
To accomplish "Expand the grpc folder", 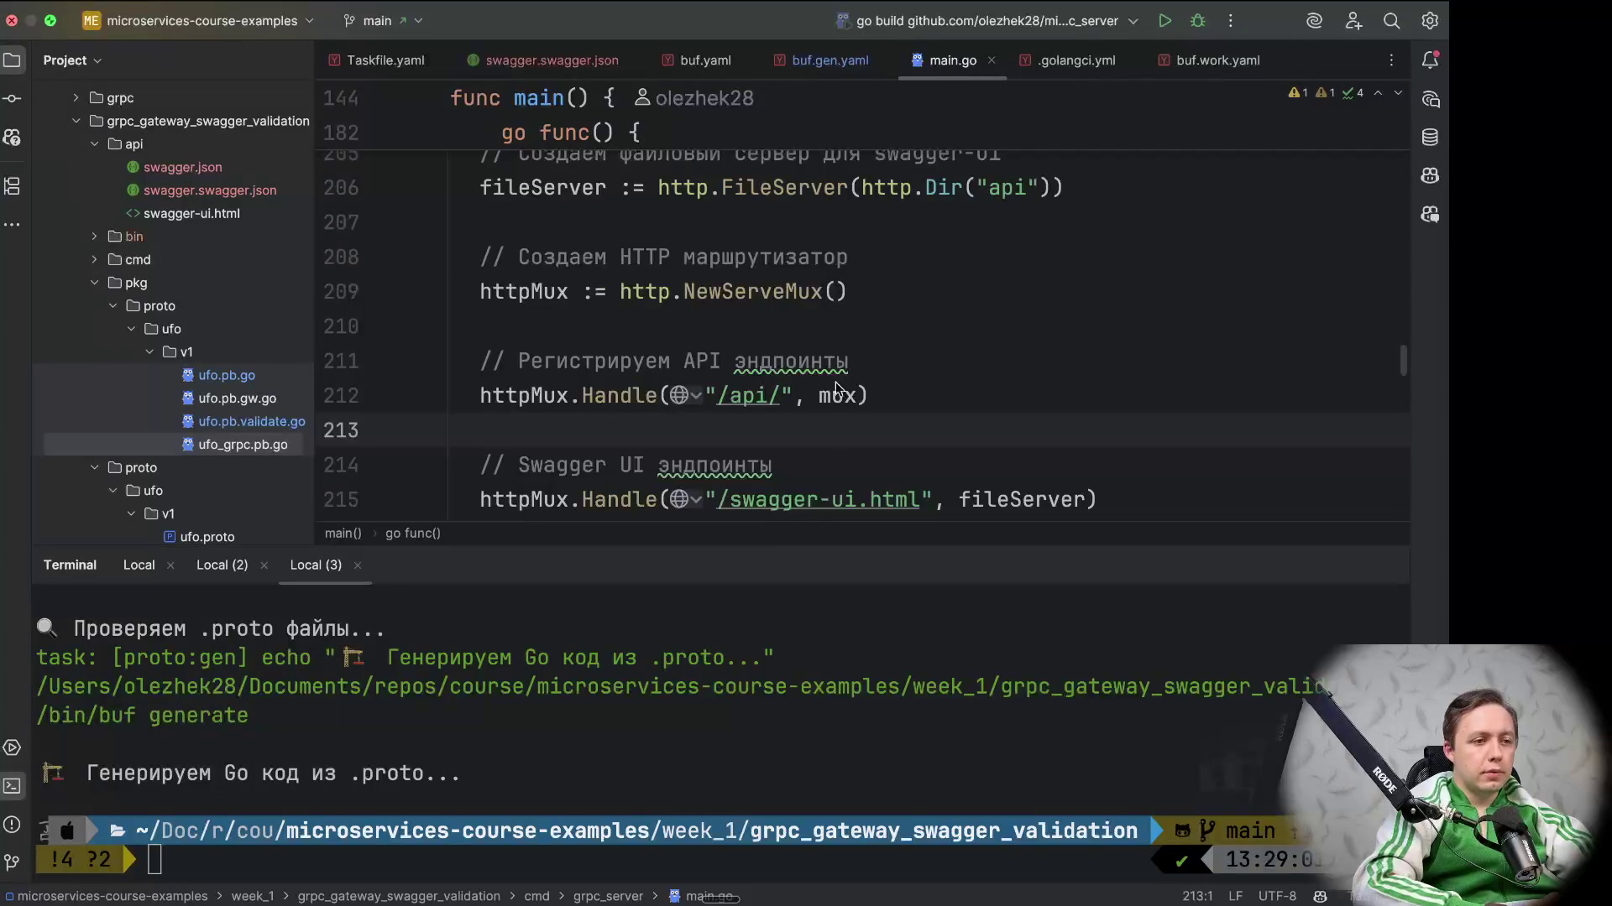I will click(76, 98).
